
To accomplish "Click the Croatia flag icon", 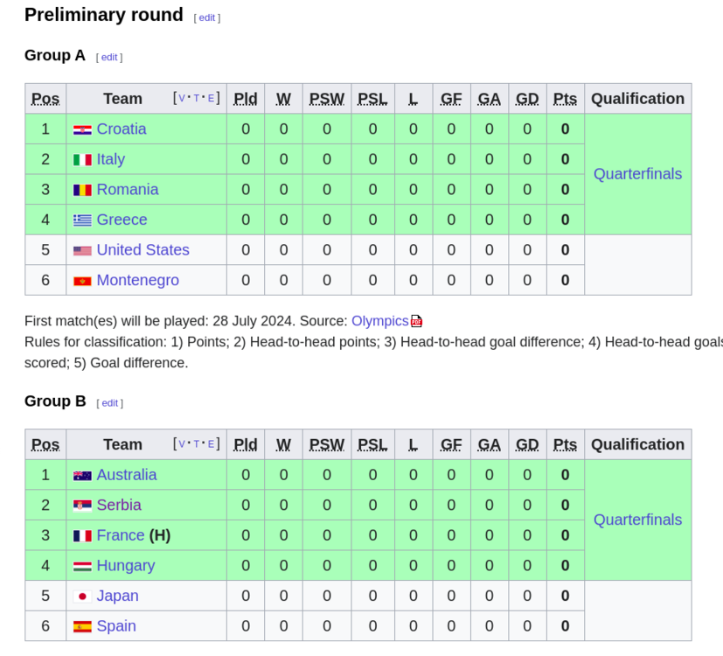I will pyautogui.click(x=82, y=129).
